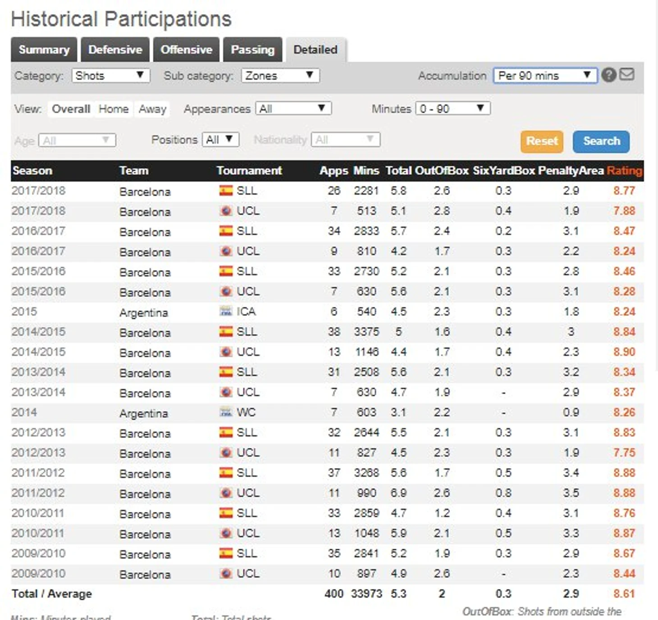This screenshot has width=658, height=620.
Task: Click the ICA tournament icon in 2015 row
Action: 226,311
